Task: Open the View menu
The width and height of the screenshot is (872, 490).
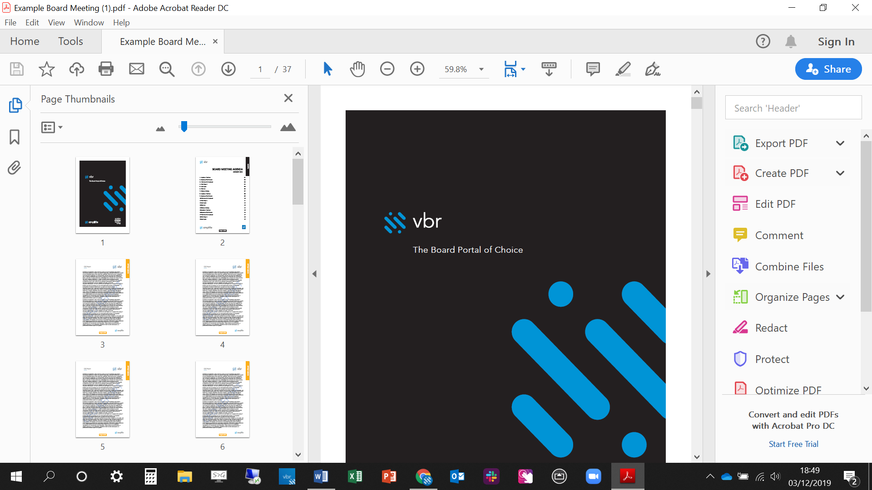Action: (x=56, y=23)
